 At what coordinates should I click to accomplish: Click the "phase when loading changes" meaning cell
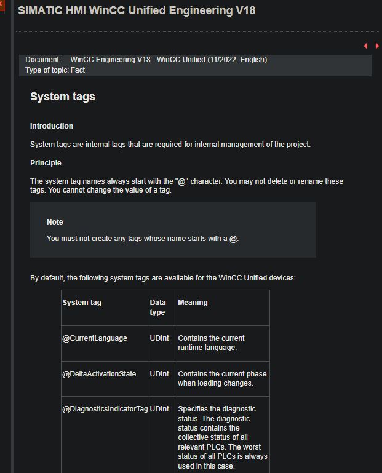pyautogui.click(x=222, y=378)
